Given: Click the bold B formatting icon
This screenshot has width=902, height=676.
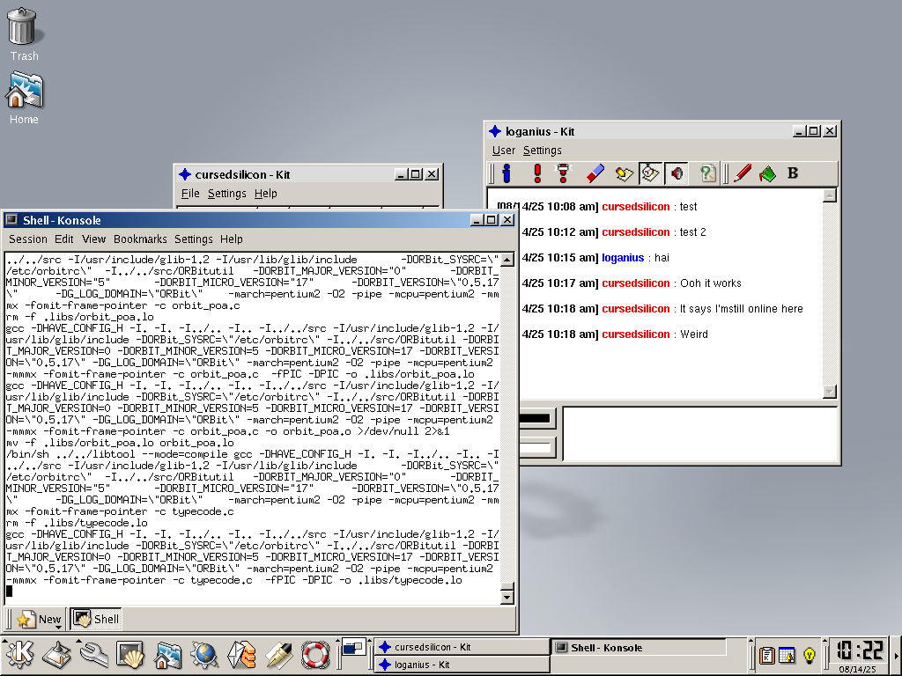Looking at the screenshot, I should [793, 173].
